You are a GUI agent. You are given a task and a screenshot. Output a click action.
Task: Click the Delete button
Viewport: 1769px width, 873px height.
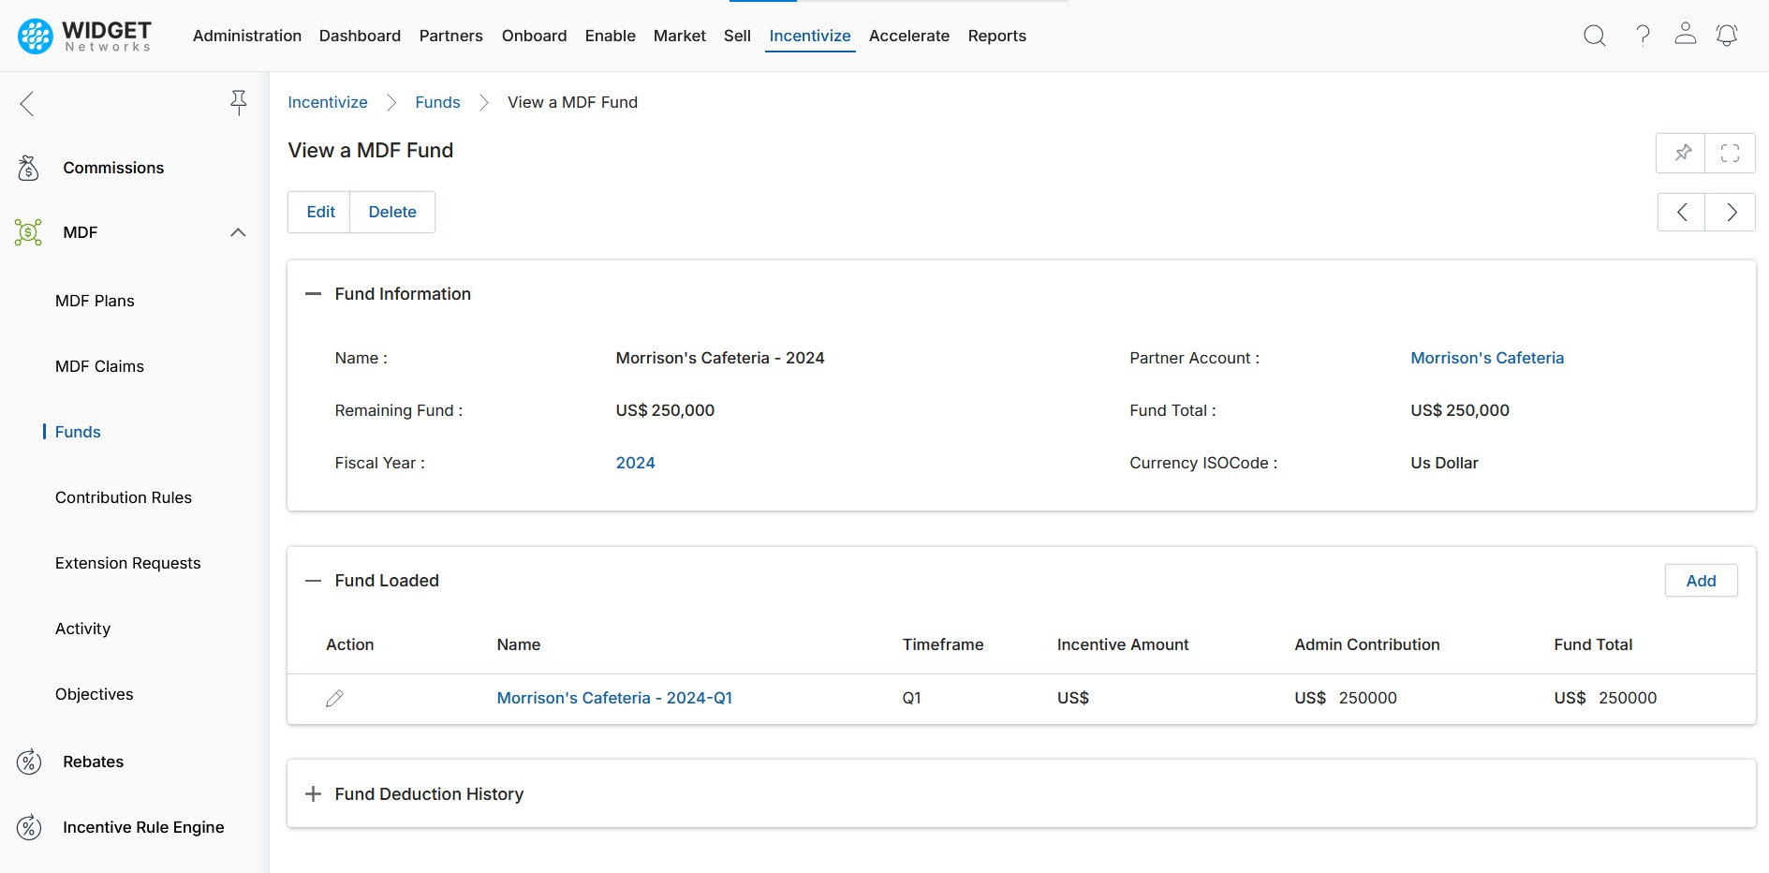click(x=391, y=212)
